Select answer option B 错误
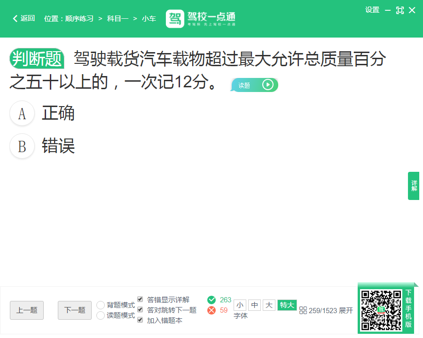This screenshot has width=423, height=338. (22, 146)
